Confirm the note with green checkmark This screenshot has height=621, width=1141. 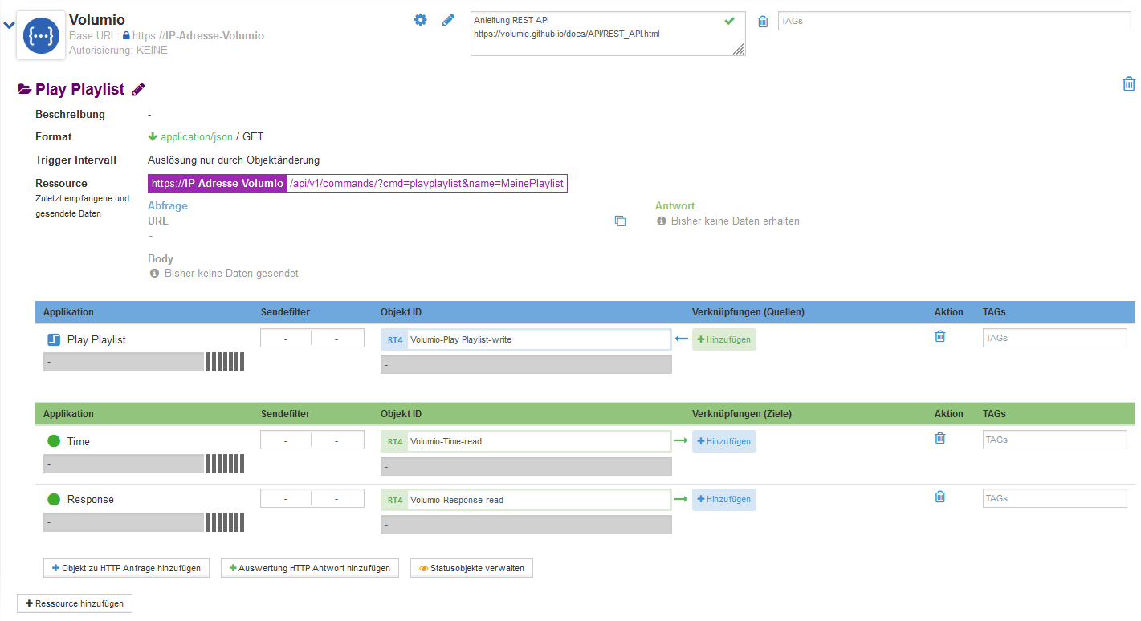click(x=729, y=21)
